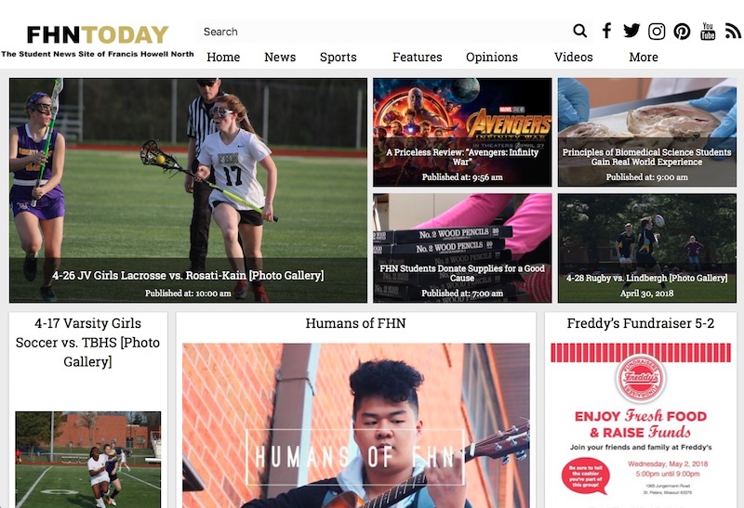
Task: Expand the More menu
Action: tap(644, 57)
